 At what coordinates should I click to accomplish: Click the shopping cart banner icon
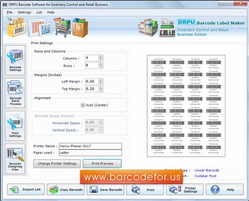pos(62,27)
